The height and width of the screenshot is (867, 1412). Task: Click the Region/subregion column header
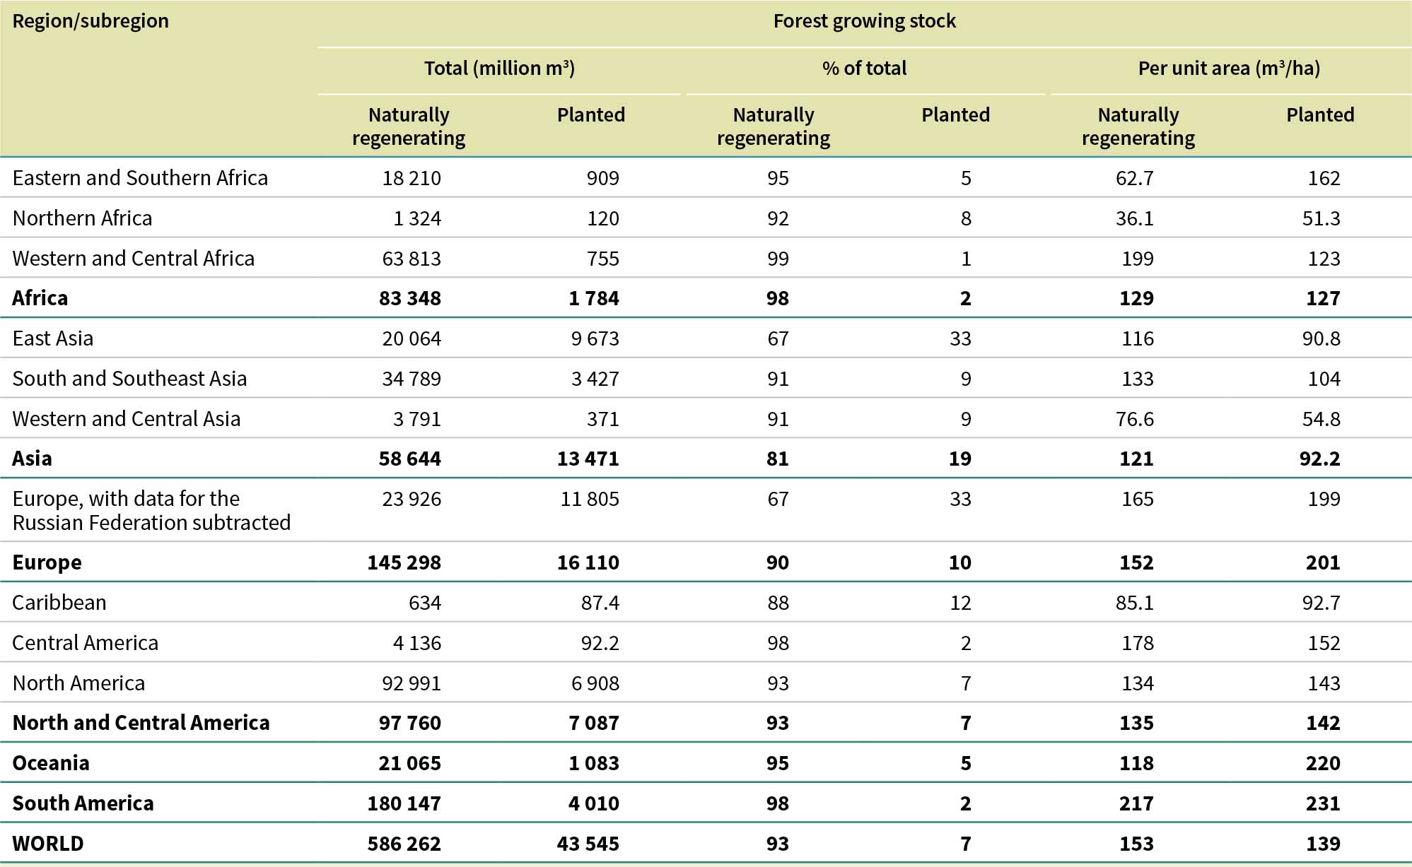coord(91,21)
